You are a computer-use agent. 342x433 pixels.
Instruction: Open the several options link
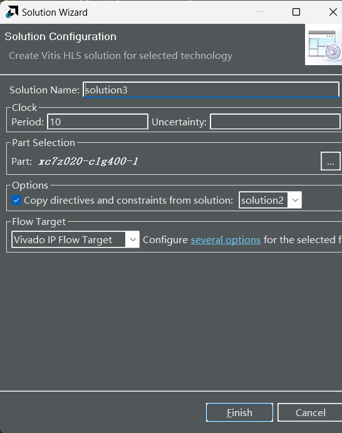[225, 240]
